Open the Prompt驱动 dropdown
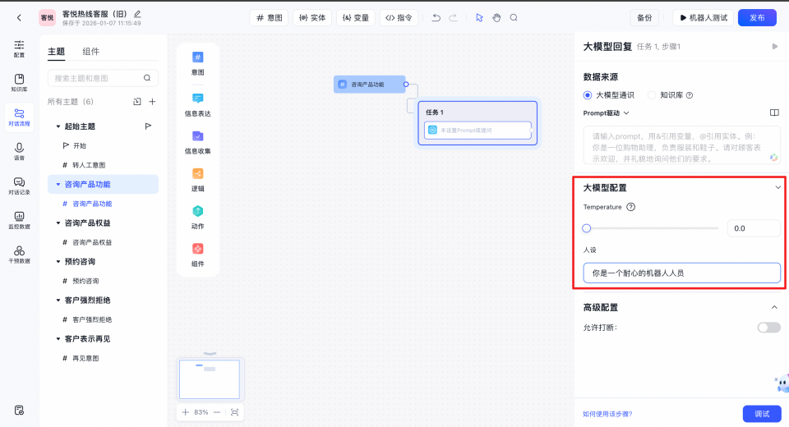789x427 pixels. 607,112
